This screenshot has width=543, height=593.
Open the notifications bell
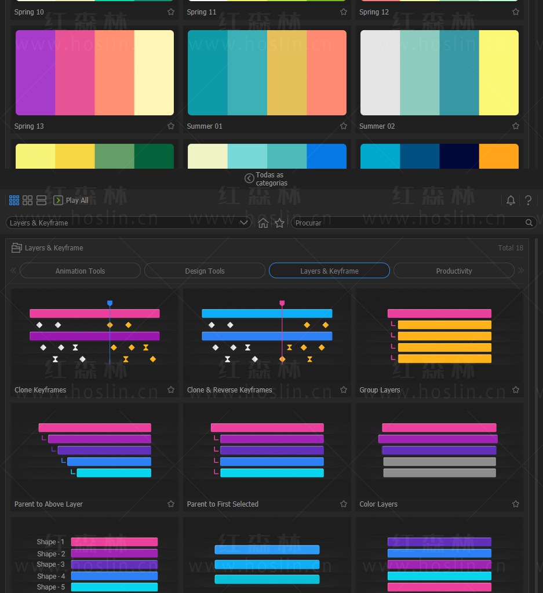(x=511, y=200)
